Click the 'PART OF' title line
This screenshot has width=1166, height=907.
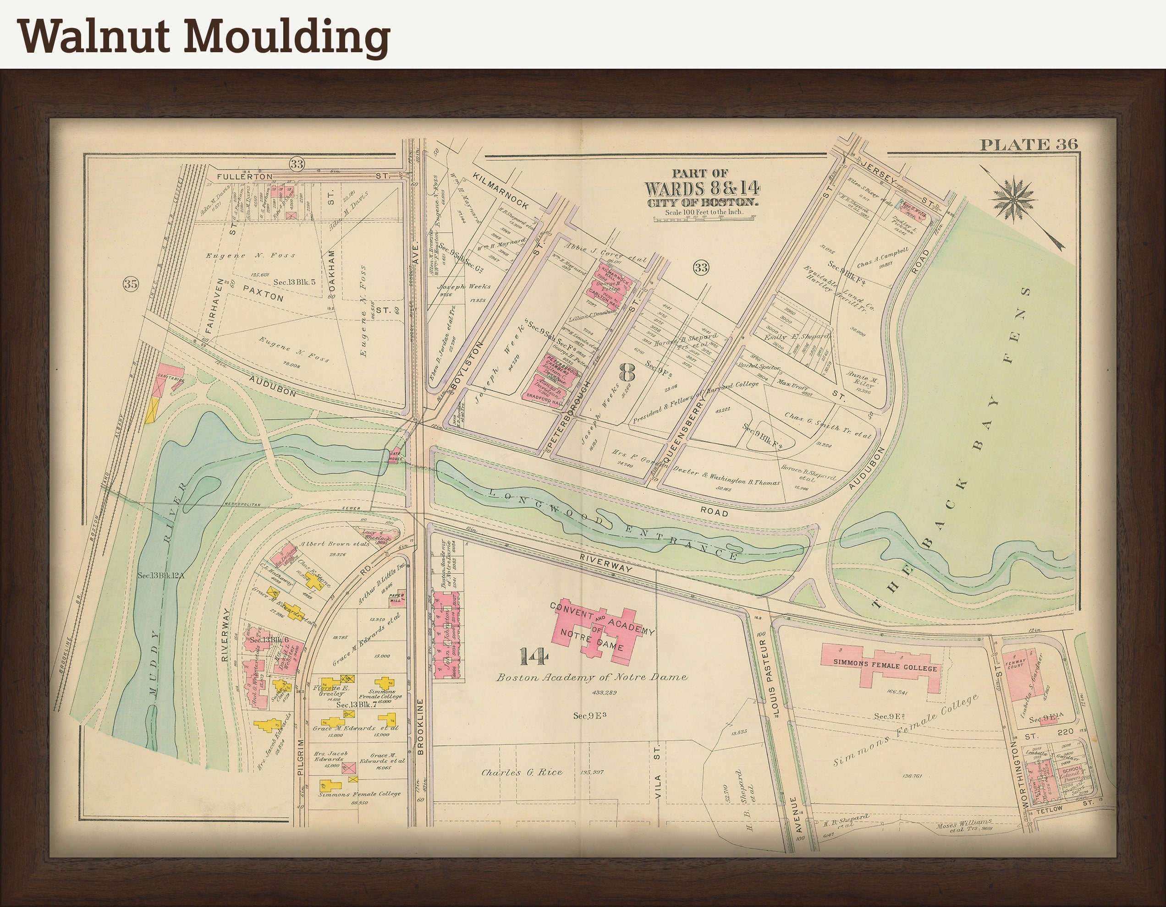(699, 173)
